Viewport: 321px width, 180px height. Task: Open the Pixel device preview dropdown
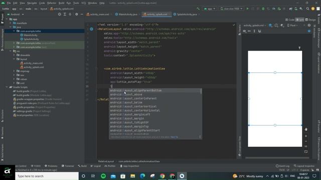click(x=292, y=25)
